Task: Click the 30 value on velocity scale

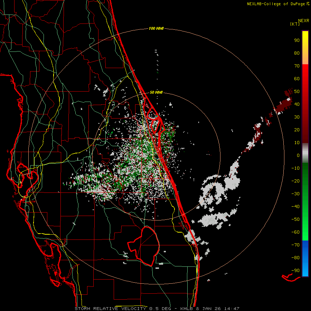Action: (297, 117)
